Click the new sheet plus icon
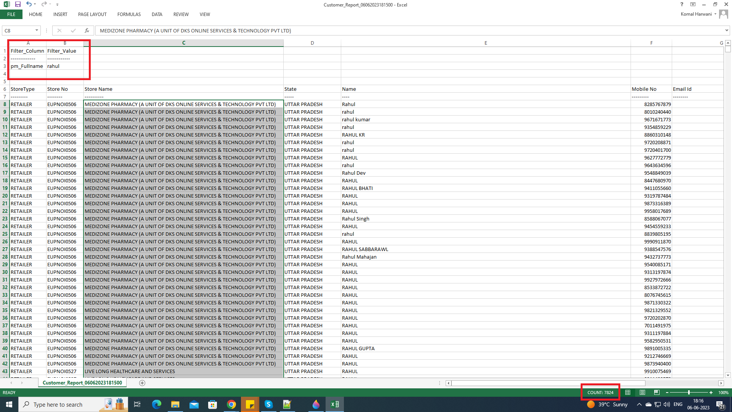Viewport: 732px width, 412px height. (142, 383)
